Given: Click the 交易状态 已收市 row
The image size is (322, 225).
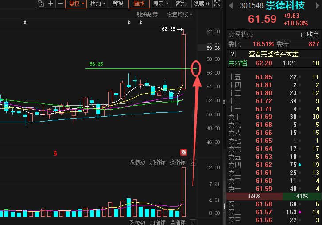Looking at the screenshot, I should [274, 34].
